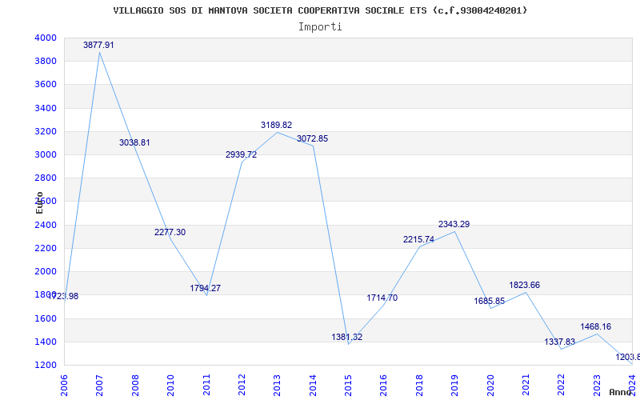The image size is (640, 400).
Task: Select the 3189.82 data label
Action: coord(277,126)
